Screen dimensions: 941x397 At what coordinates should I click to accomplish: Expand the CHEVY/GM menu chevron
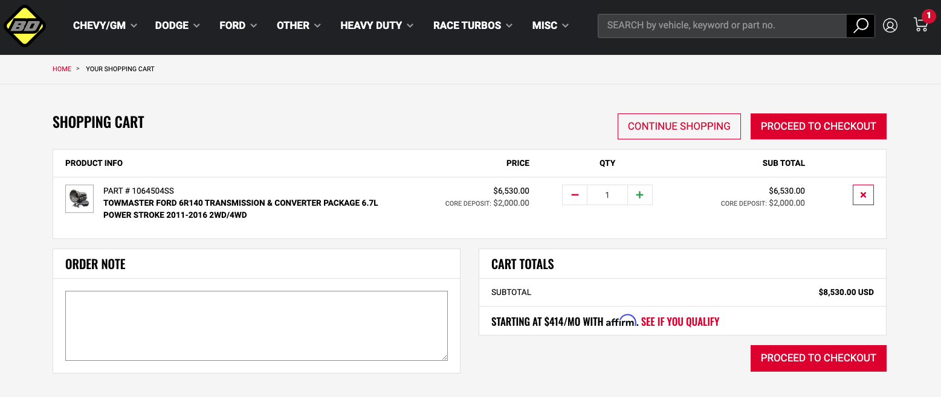point(134,25)
